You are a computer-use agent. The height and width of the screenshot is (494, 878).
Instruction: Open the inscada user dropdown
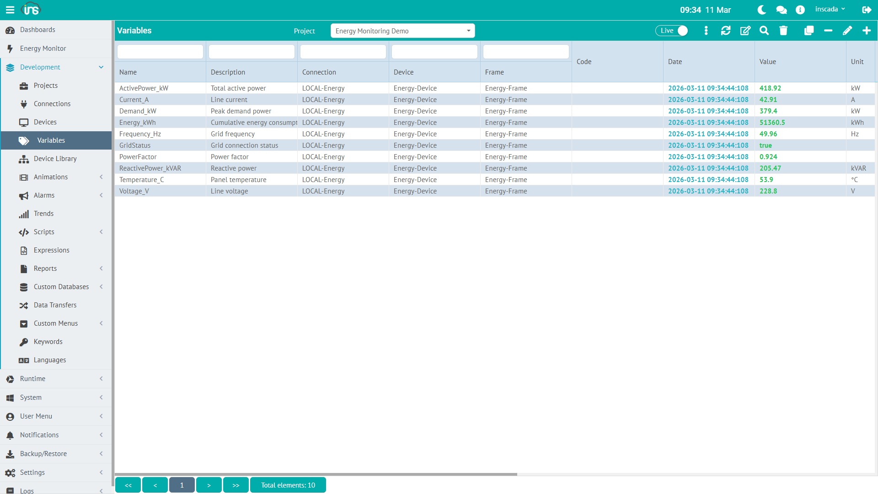(830, 10)
